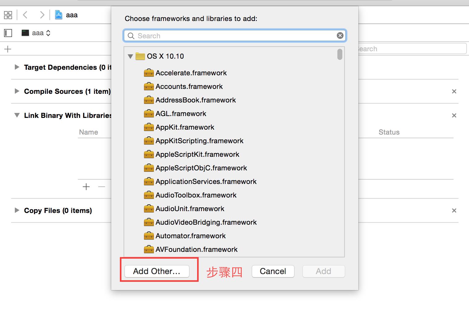
Task: Add a new build phase with plus
Action: 8,49
